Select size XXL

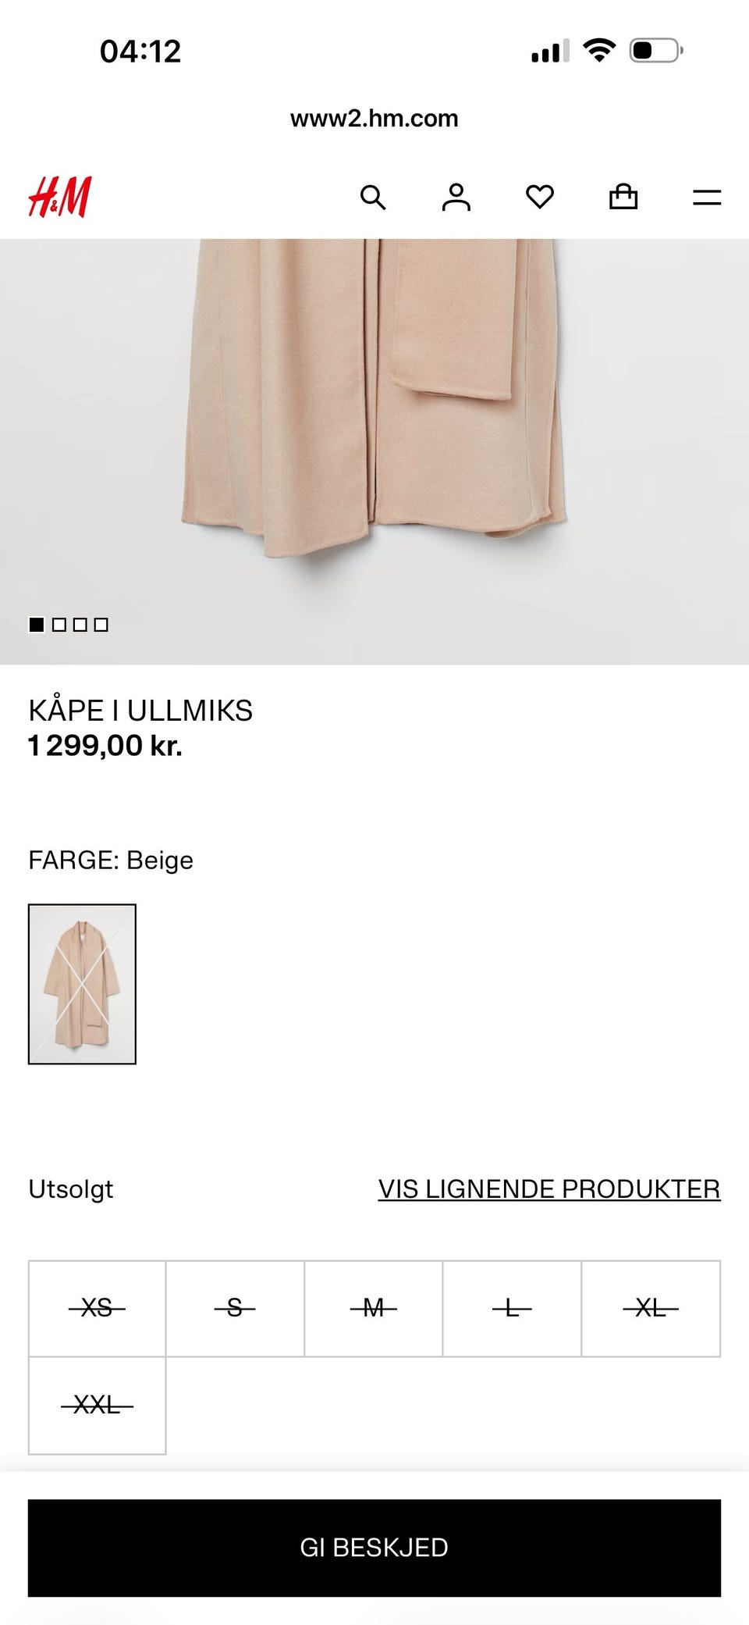coord(97,1406)
